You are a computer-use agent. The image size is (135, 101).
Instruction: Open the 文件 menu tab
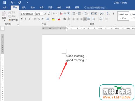(x=5, y=8)
